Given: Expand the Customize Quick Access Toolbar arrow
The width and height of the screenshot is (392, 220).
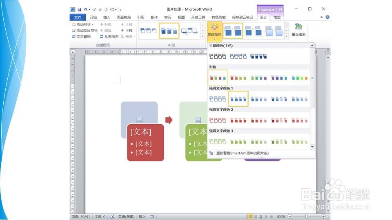Looking at the screenshot, I should [x=120, y=10].
